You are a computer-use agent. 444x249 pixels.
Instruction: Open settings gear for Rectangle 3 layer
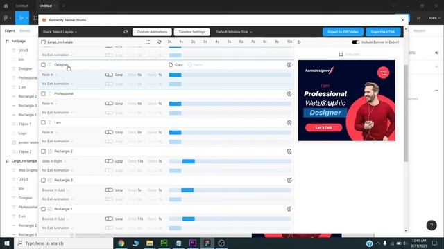[x=289, y=180]
